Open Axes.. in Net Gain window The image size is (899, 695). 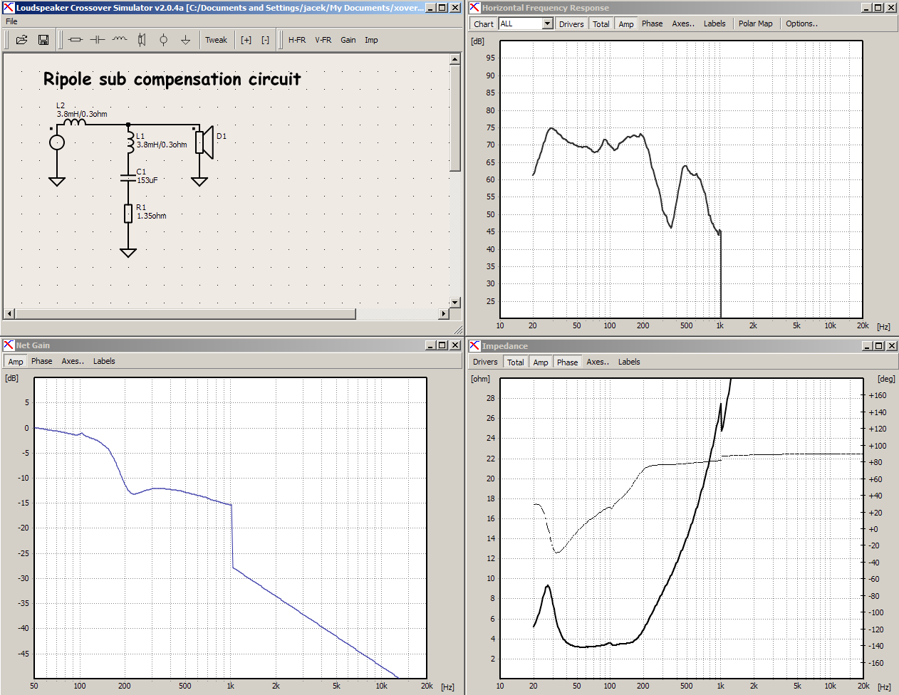coord(73,361)
